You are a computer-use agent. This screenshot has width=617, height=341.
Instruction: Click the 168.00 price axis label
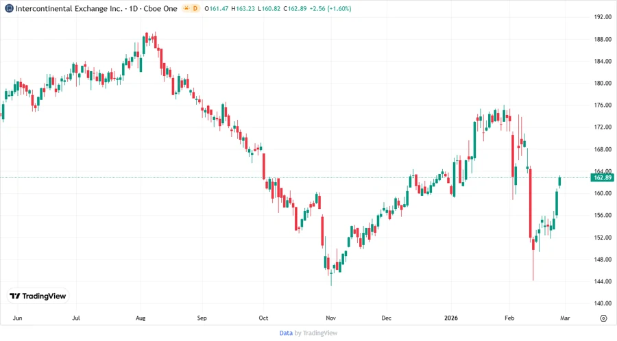(603, 149)
